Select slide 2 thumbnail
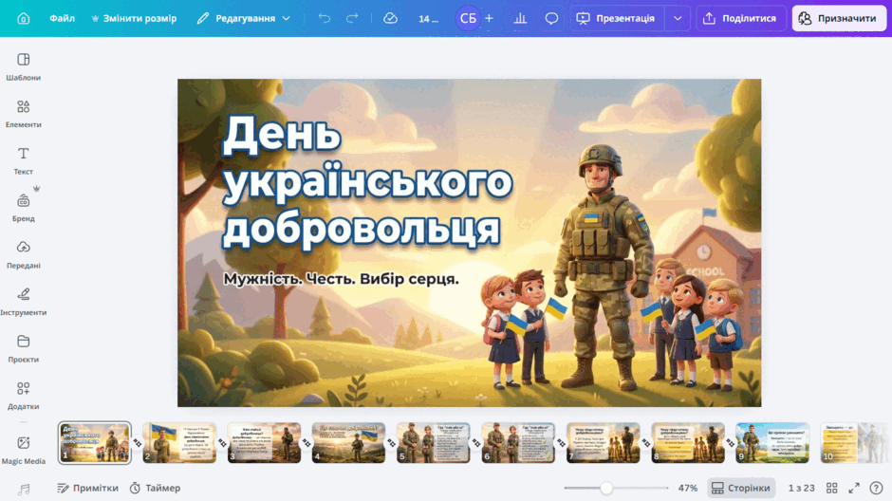This screenshot has height=501, width=892. click(x=179, y=442)
